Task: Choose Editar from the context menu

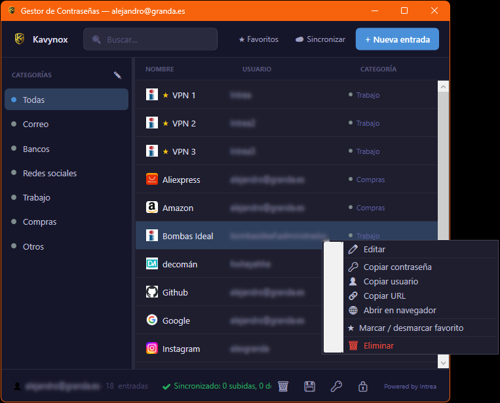Action: [x=421, y=249]
